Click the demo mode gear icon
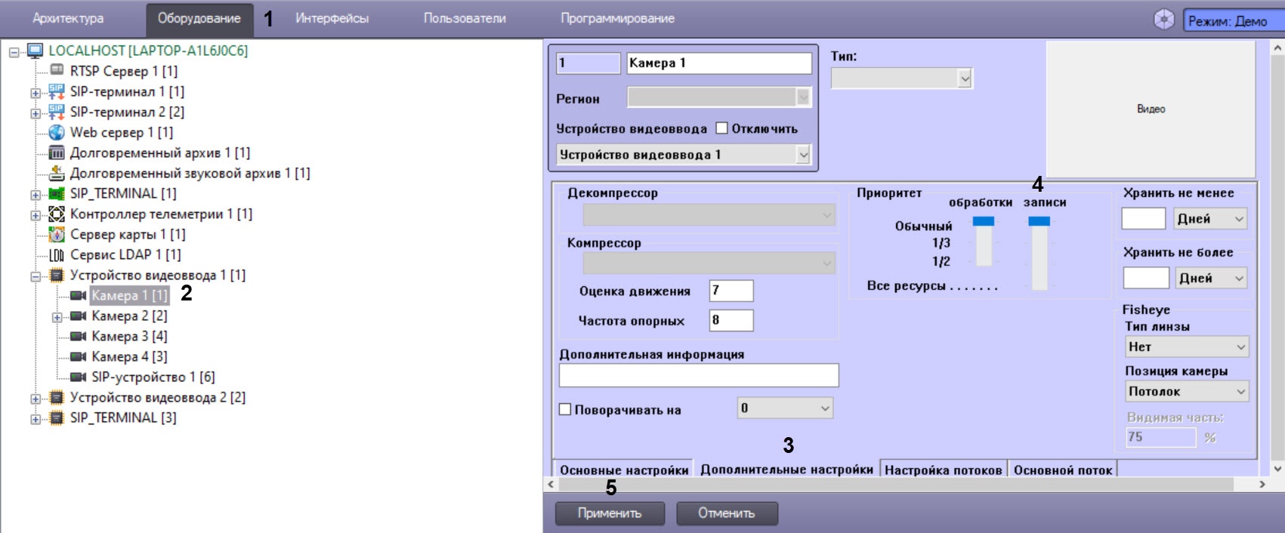 pos(1164,20)
